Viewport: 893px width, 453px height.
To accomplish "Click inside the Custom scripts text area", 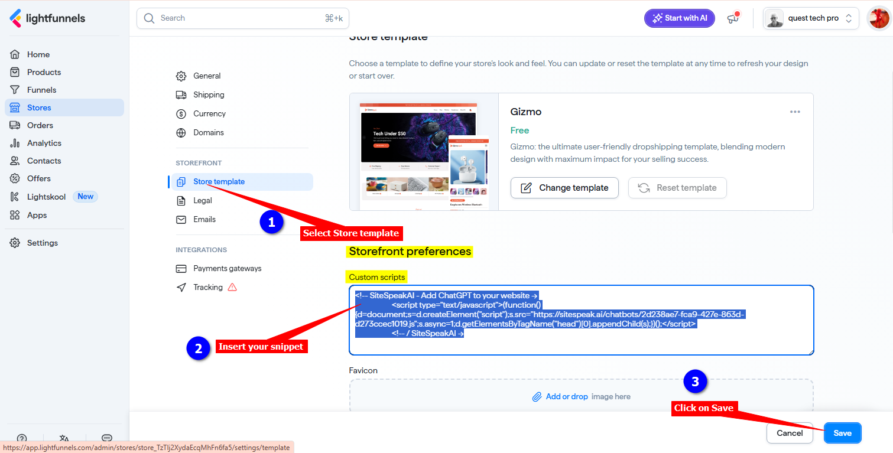I will coord(582,320).
